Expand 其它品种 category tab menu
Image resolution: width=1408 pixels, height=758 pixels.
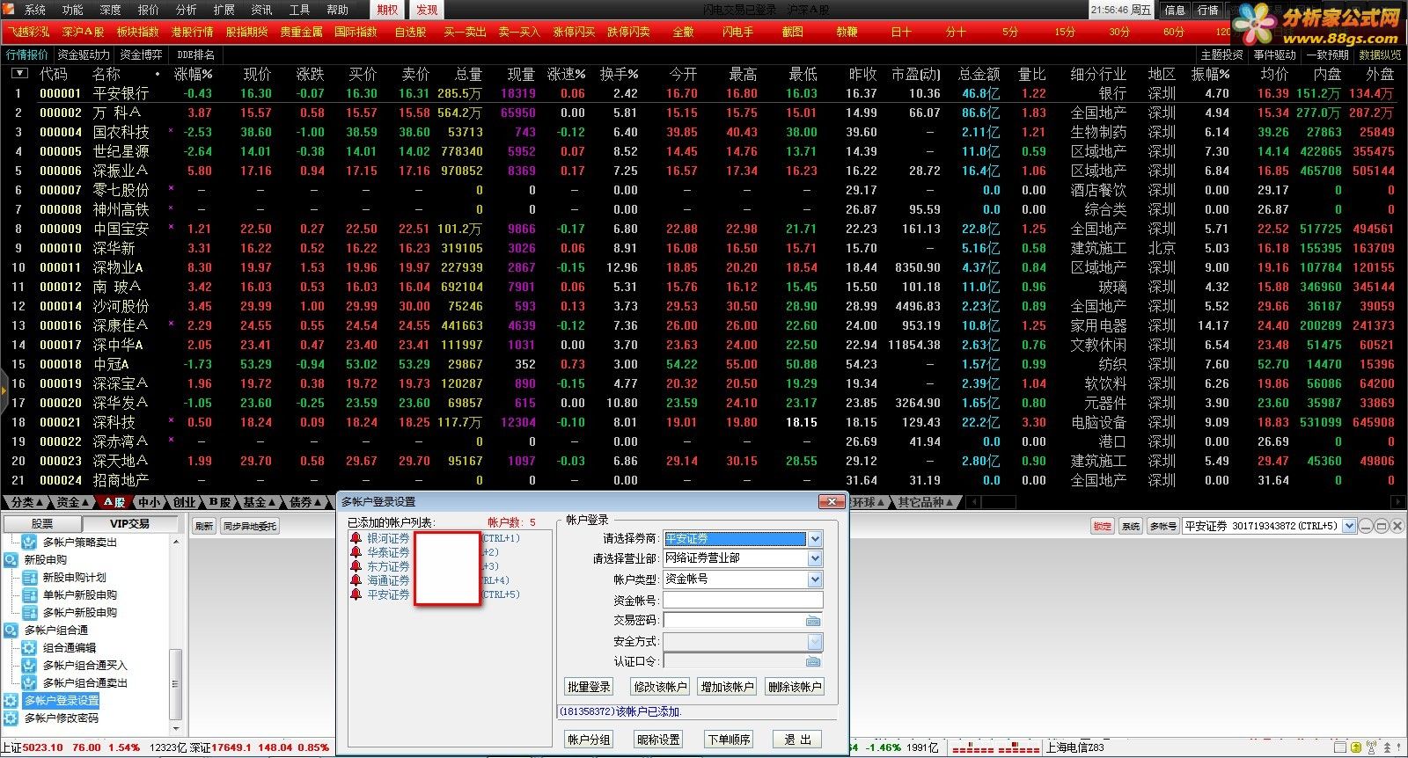click(x=925, y=502)
